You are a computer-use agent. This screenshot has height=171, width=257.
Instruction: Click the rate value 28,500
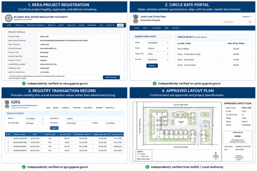(x=236, y=54)
